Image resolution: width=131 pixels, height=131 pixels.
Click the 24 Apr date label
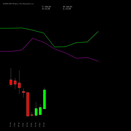35,125
